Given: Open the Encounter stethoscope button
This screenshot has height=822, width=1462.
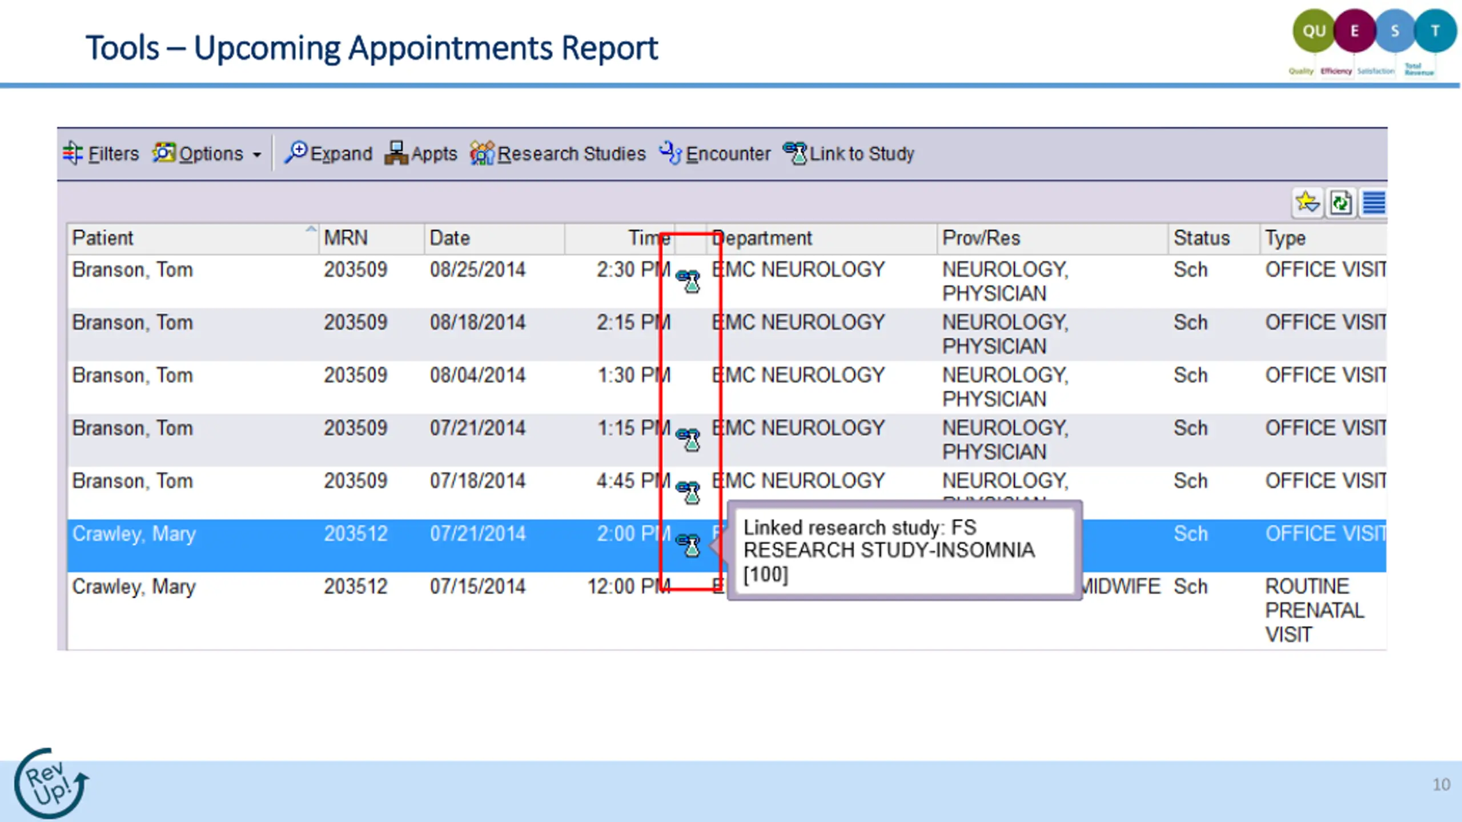Looking at the screenshot, I should (714, 154).
